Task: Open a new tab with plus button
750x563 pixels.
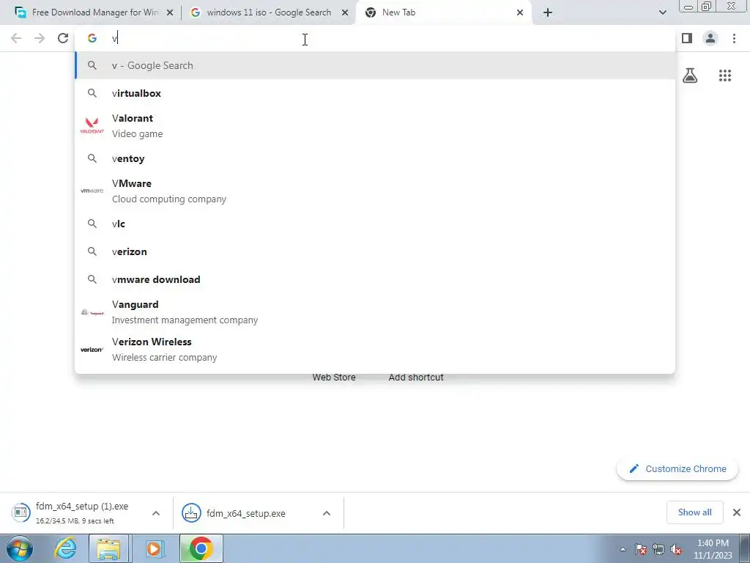Action: [x=548, y=12]
